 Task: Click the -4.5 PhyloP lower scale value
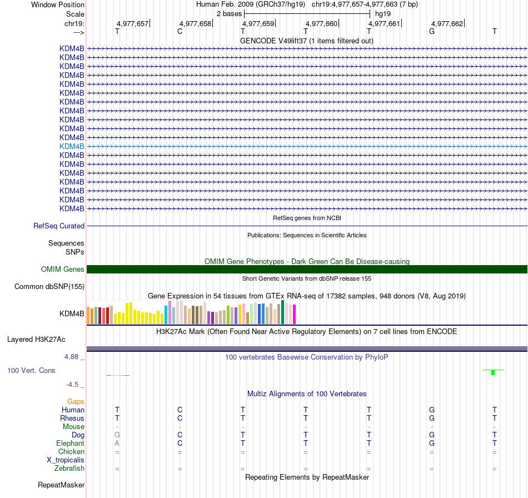[x=72, y=385]
